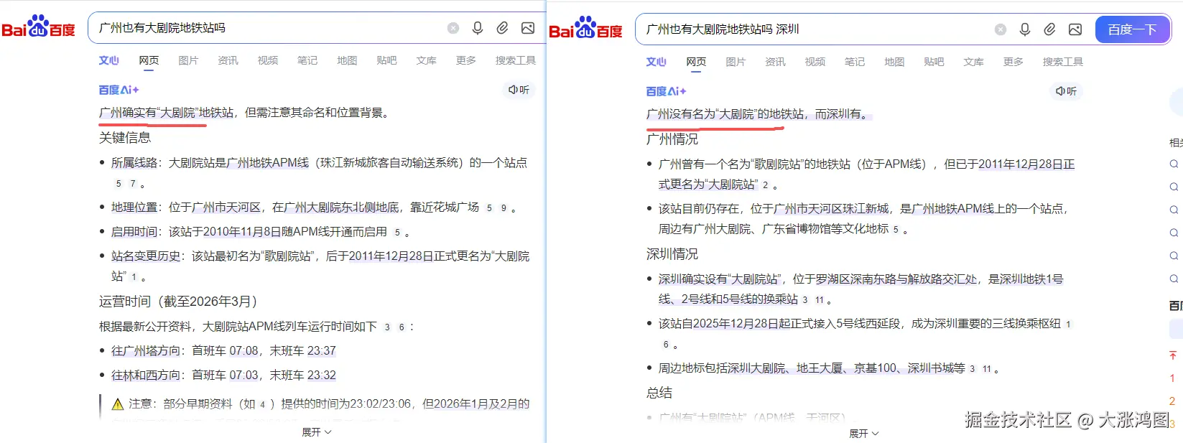Open the Baidu logo in right window
Screen dimensions: 1183x443
click(x=585, y=29)
